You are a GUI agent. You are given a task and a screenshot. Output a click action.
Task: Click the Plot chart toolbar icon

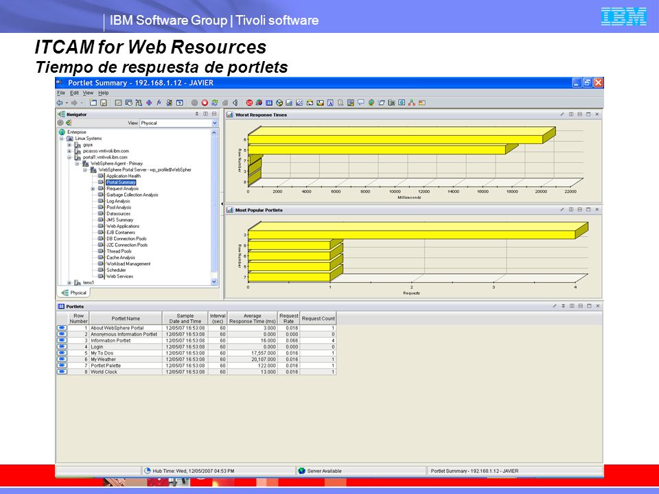(x=299, y=103)
